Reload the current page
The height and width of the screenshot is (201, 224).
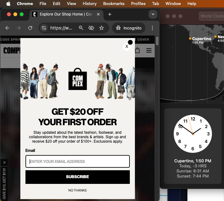(30, 28)
